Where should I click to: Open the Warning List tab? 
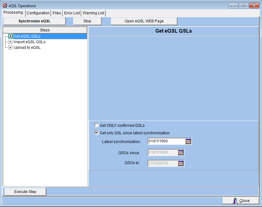point(93,13)
